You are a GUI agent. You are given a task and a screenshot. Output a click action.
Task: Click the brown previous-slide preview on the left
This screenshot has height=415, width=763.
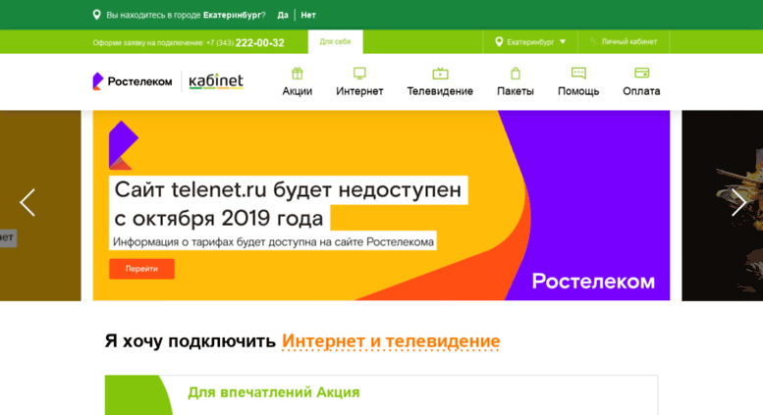coord(40,206)
